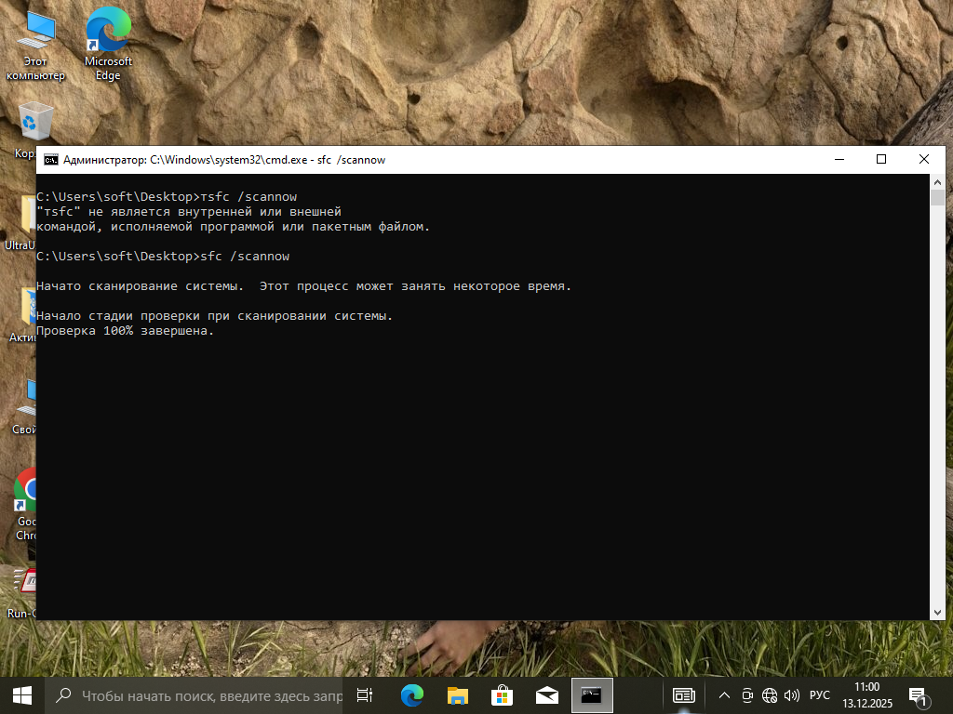The width and height of the screenshot is (953, 714).
Task: Open the Mail app in taskbar
Action: click(x=547, y=694)
